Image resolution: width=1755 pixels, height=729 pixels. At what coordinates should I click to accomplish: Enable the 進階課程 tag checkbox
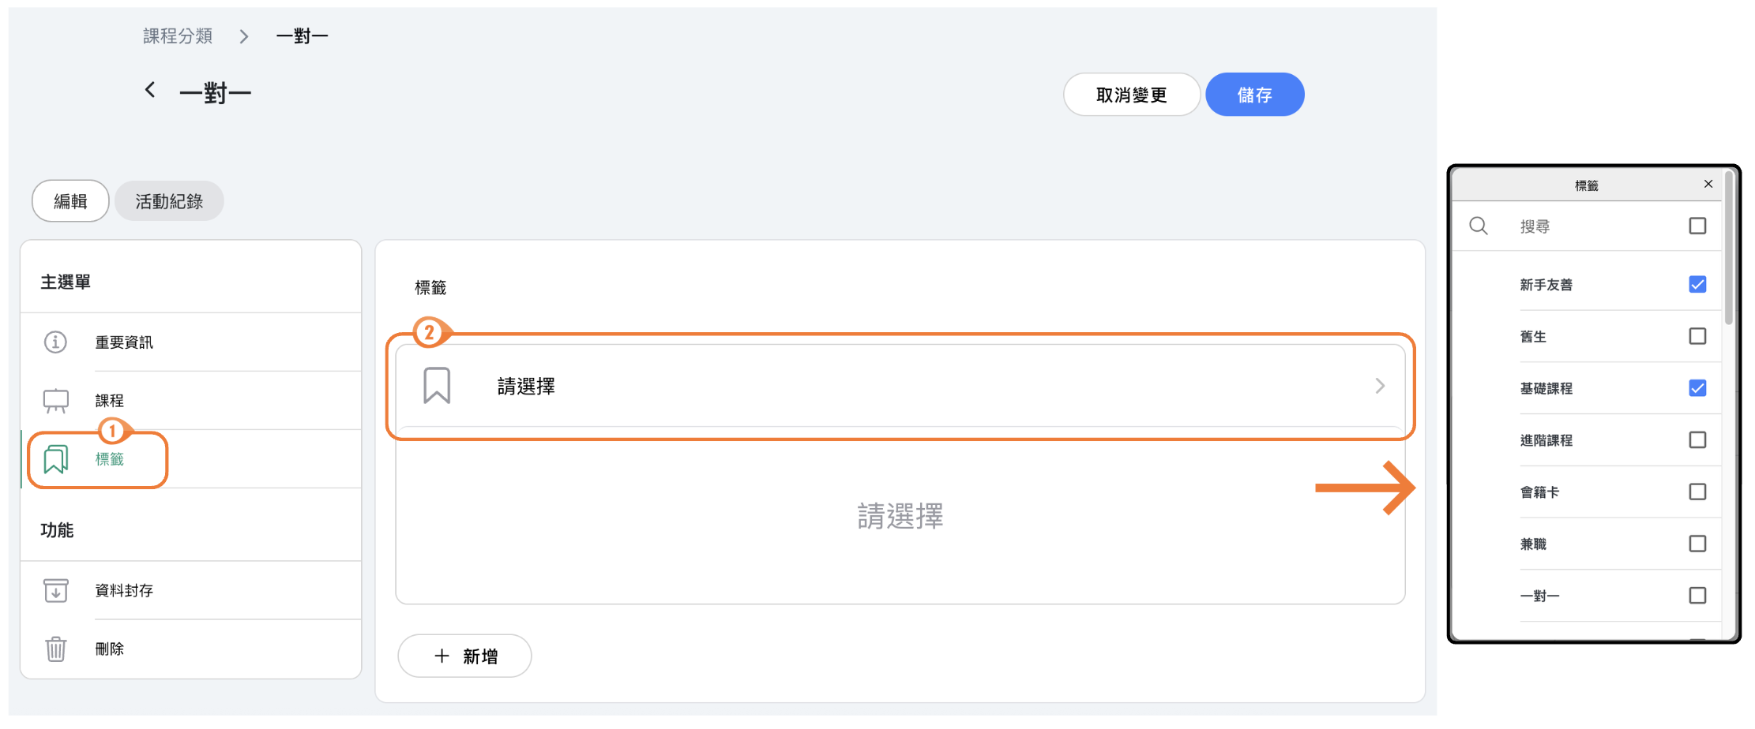click(1697, 440)
